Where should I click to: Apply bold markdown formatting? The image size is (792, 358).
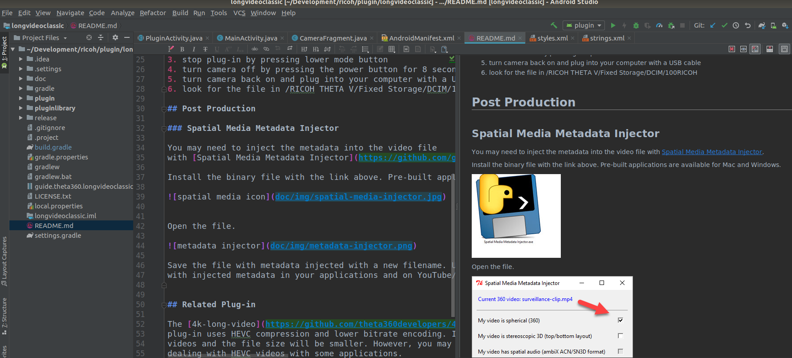tap(182, 49)
